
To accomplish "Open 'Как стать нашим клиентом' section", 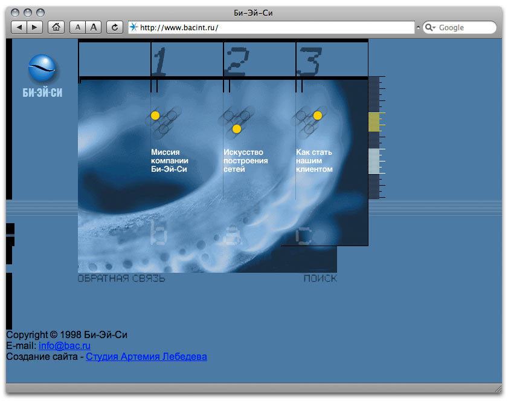I will [x=314, y=161].
